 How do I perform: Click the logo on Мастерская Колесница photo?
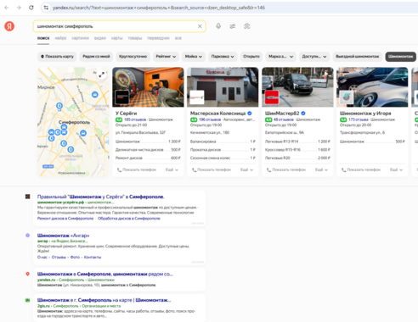click(197, 97)
